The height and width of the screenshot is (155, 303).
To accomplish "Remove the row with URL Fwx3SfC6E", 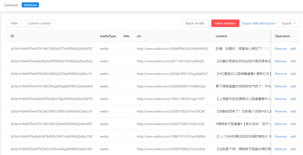I will tap(281, 111).
